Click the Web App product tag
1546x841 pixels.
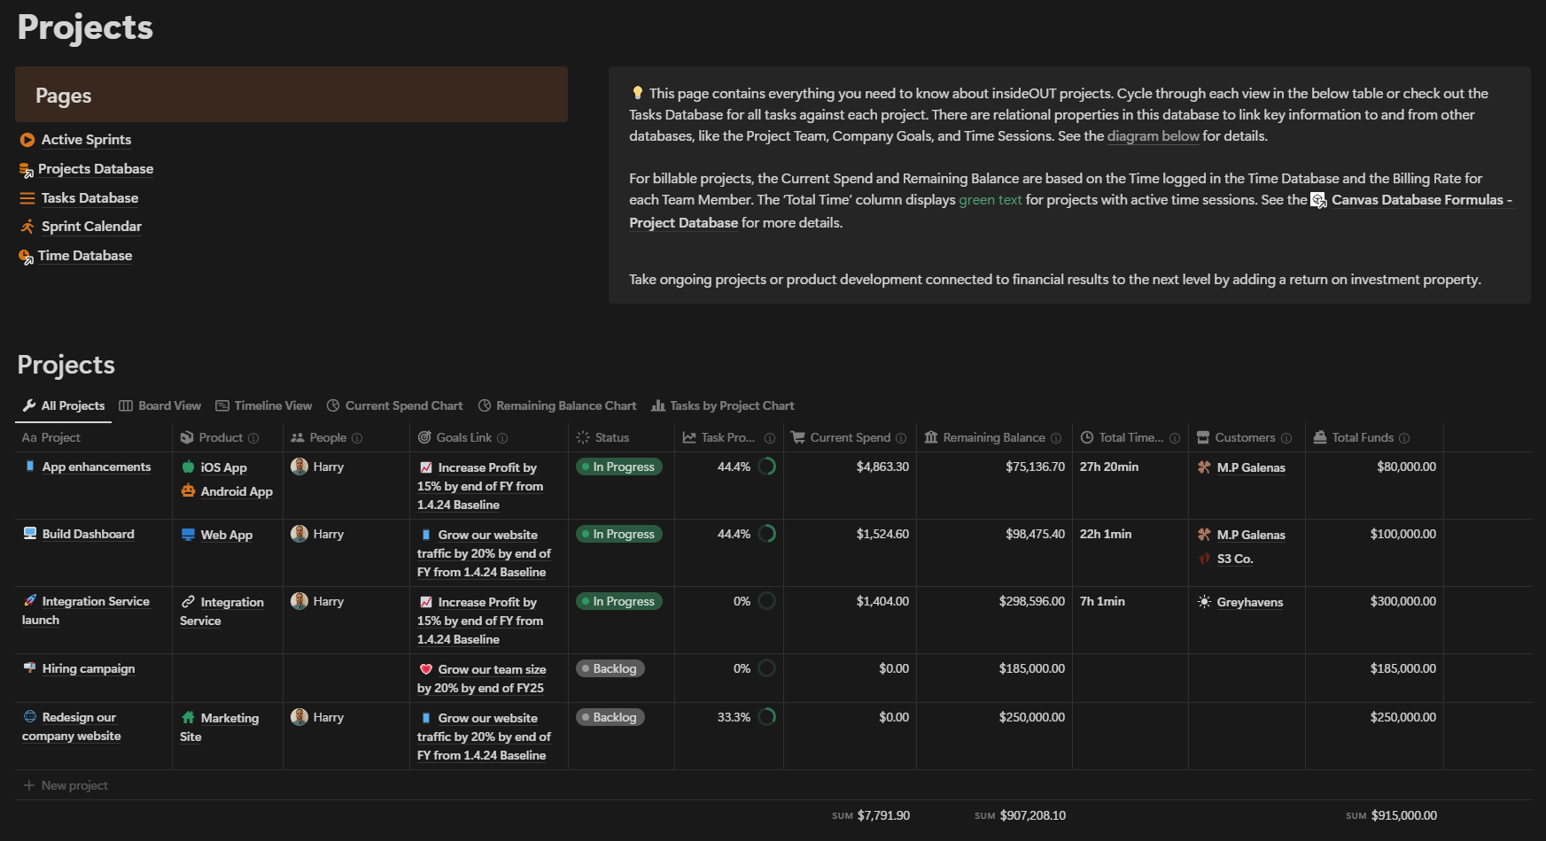[x=217, y=535]
